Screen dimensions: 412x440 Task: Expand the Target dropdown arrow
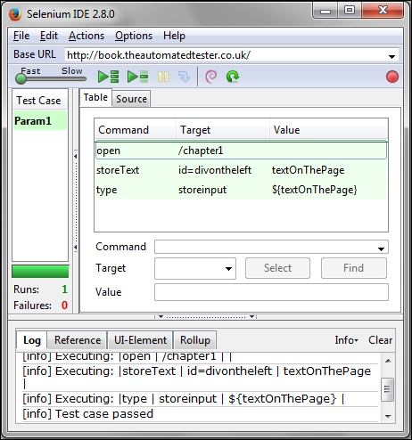[x=228, y=269]
